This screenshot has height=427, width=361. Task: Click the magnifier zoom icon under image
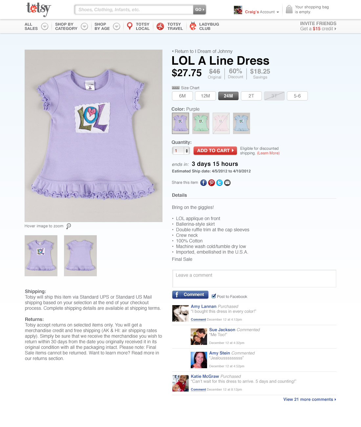pyautogui.click(x=69, y=226)
